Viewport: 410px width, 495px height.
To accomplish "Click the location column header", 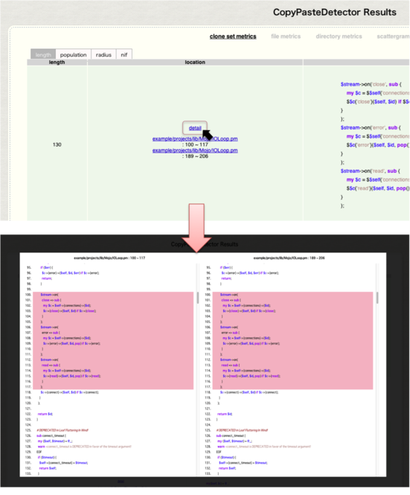I will click(195, 63).
